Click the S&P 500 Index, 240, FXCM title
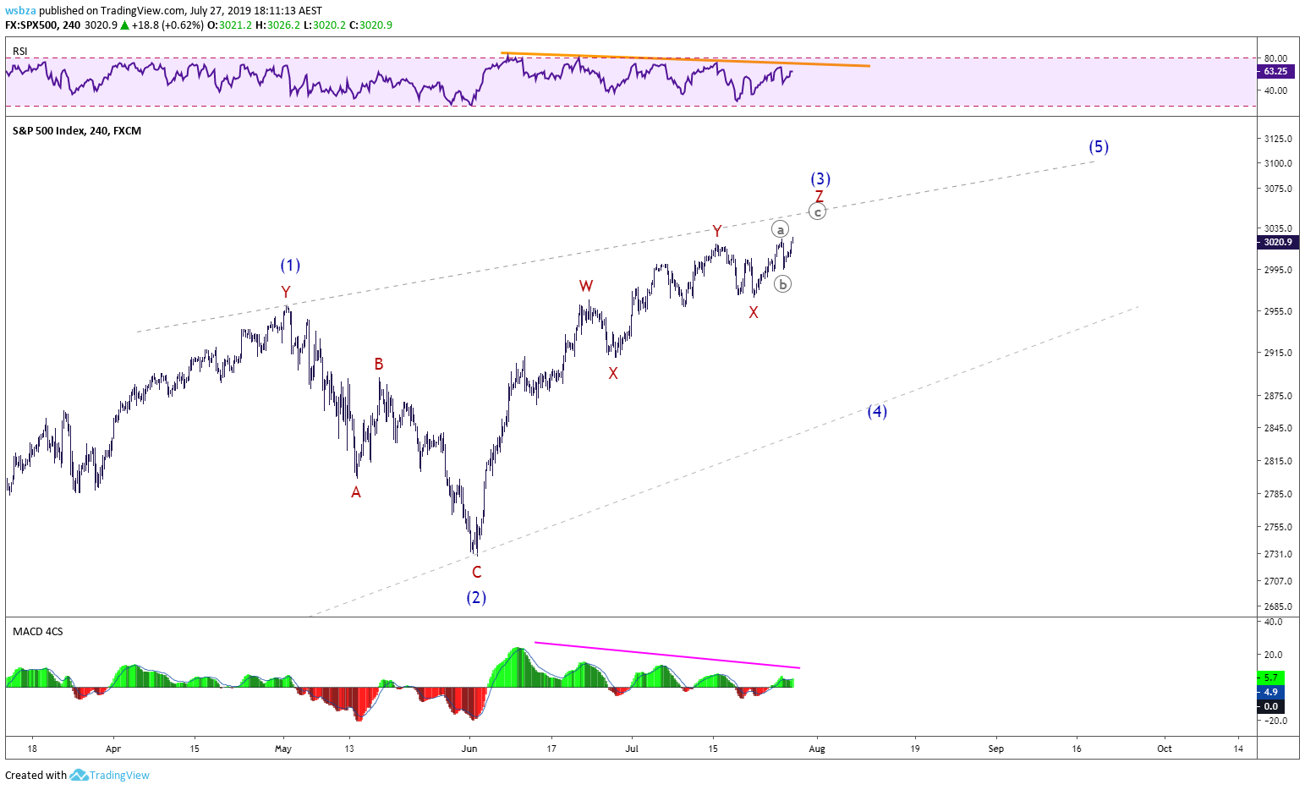Image resolution: width=1305 pixels, height=790 pixels. tap(77, 131)
